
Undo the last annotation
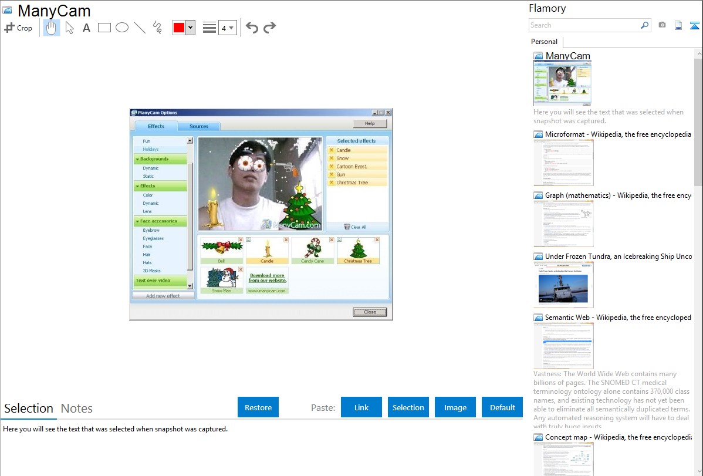coord(252,28)
